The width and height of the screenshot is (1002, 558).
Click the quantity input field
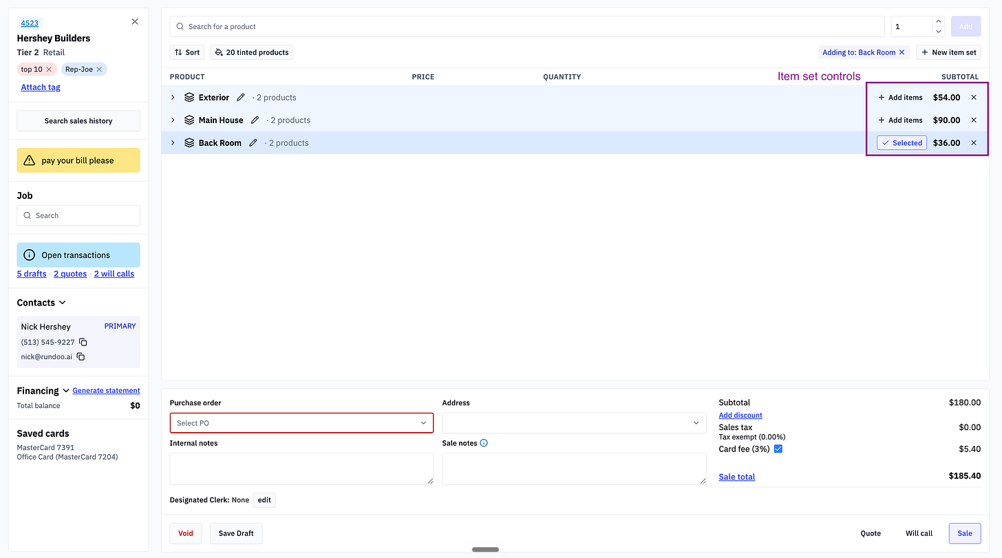pos(912,27)
